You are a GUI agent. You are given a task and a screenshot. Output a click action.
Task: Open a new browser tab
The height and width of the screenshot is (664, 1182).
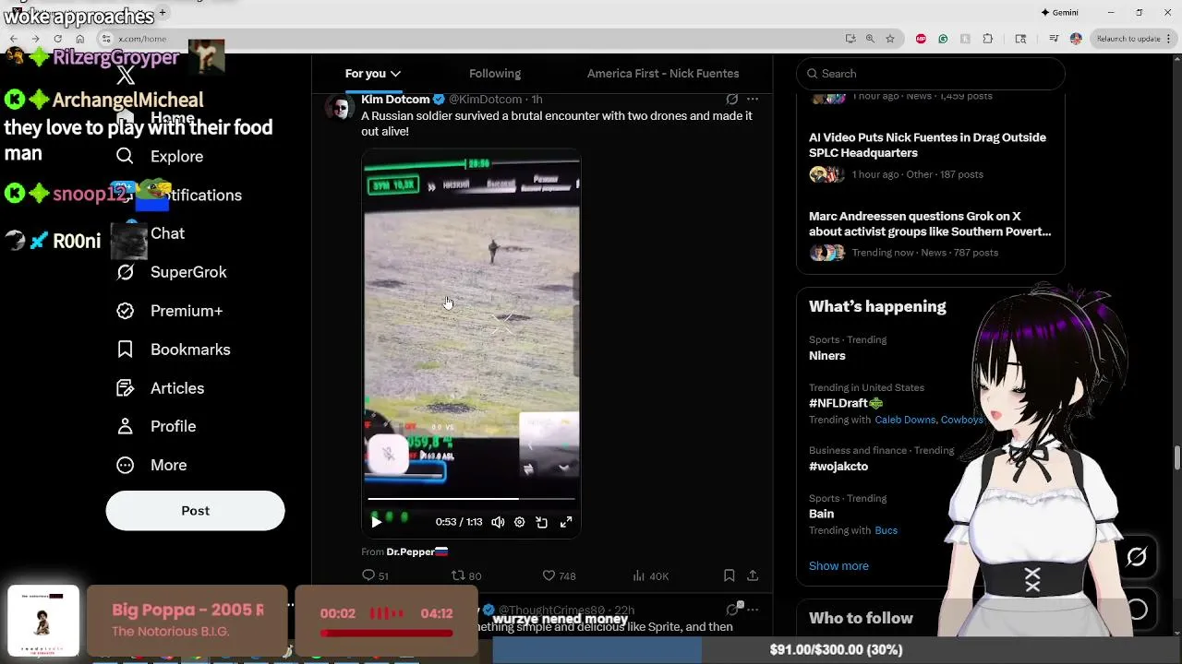click(163, 12)
